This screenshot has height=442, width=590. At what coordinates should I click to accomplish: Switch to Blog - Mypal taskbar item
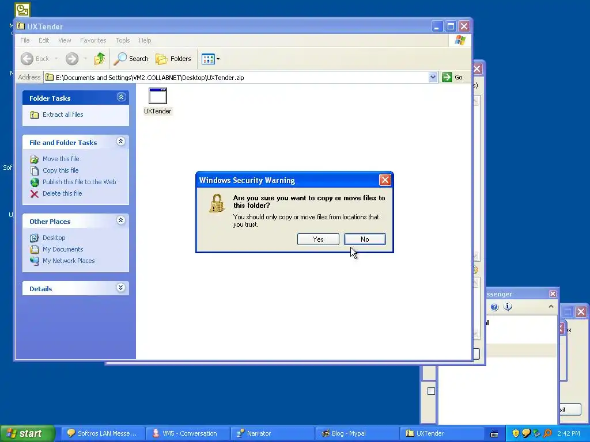tap(356, 433)
